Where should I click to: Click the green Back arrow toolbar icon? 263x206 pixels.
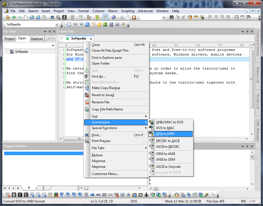tap(14, 17)
